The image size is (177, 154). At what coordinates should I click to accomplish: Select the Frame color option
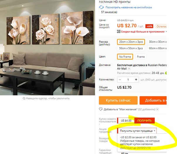(x=141, y=57)
